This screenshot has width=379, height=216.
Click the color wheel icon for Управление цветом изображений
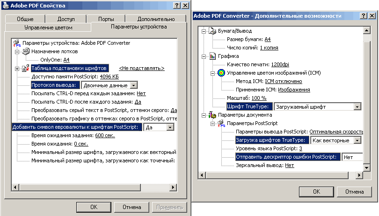[221, 73]
